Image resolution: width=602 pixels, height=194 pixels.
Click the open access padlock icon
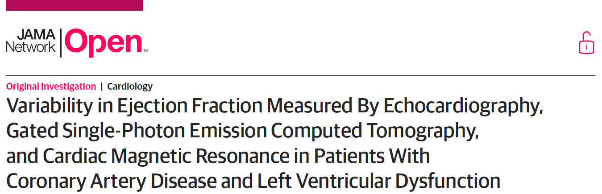tap(587, 43)
